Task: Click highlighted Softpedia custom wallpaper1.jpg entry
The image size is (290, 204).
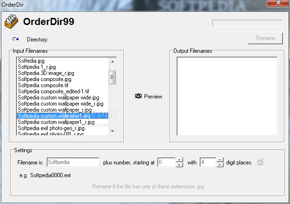Action: (x=63, y=116)
